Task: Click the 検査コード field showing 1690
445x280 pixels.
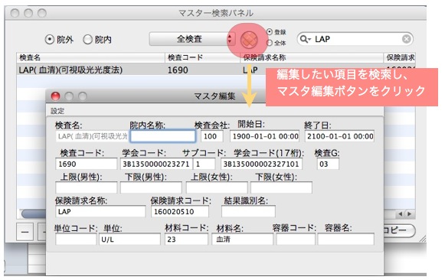Action: tap(87, 164)
